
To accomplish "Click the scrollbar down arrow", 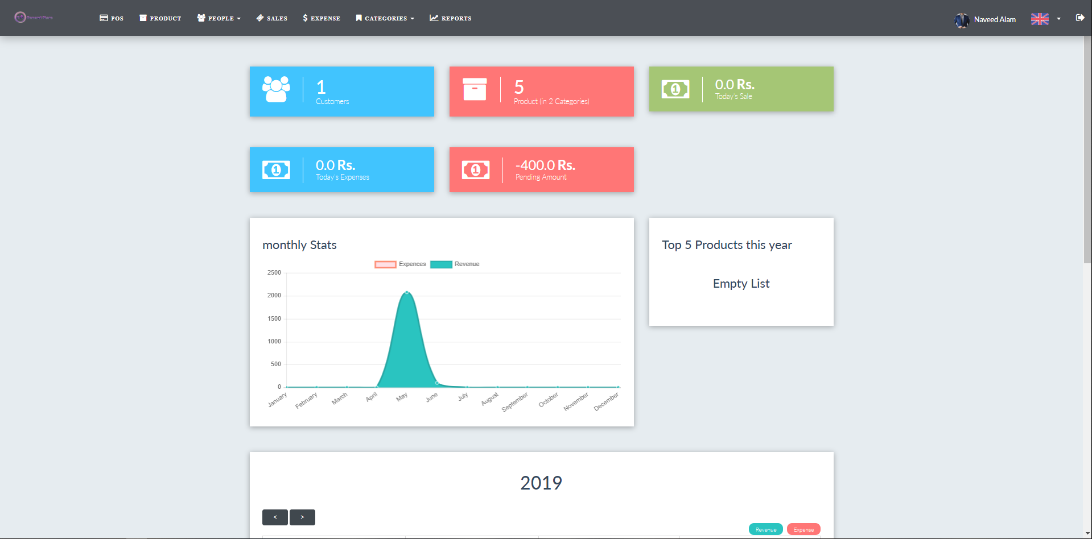I will (1087, 534).
